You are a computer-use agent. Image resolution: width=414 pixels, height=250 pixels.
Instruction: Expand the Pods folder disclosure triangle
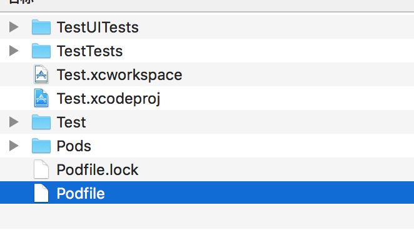14,146
